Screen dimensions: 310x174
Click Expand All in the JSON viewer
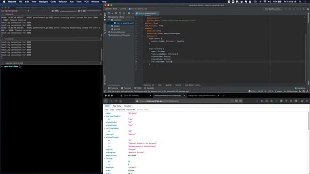130,110
